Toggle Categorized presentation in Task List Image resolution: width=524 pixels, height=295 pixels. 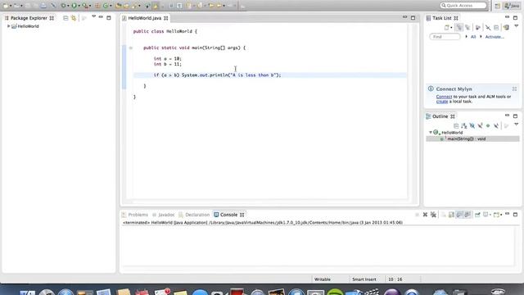459,27
